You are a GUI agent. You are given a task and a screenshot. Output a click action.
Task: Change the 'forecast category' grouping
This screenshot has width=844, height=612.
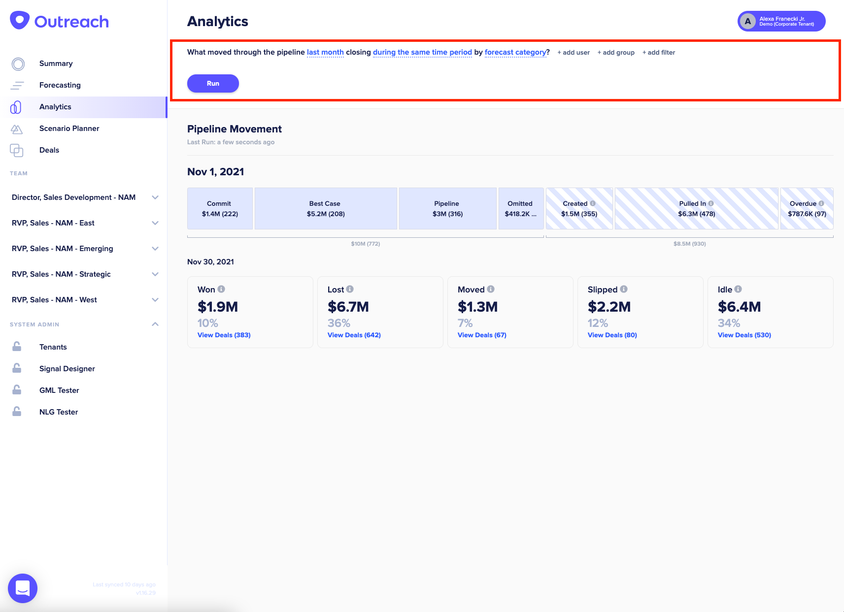[515, 52]
